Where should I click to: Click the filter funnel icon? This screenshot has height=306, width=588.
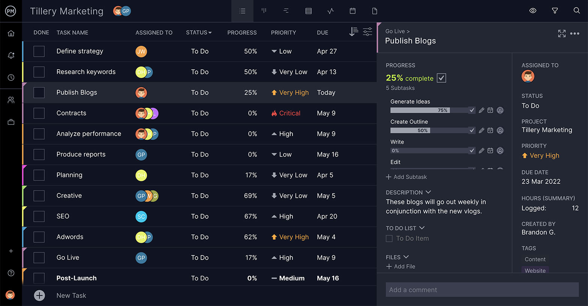pos(555,11)
